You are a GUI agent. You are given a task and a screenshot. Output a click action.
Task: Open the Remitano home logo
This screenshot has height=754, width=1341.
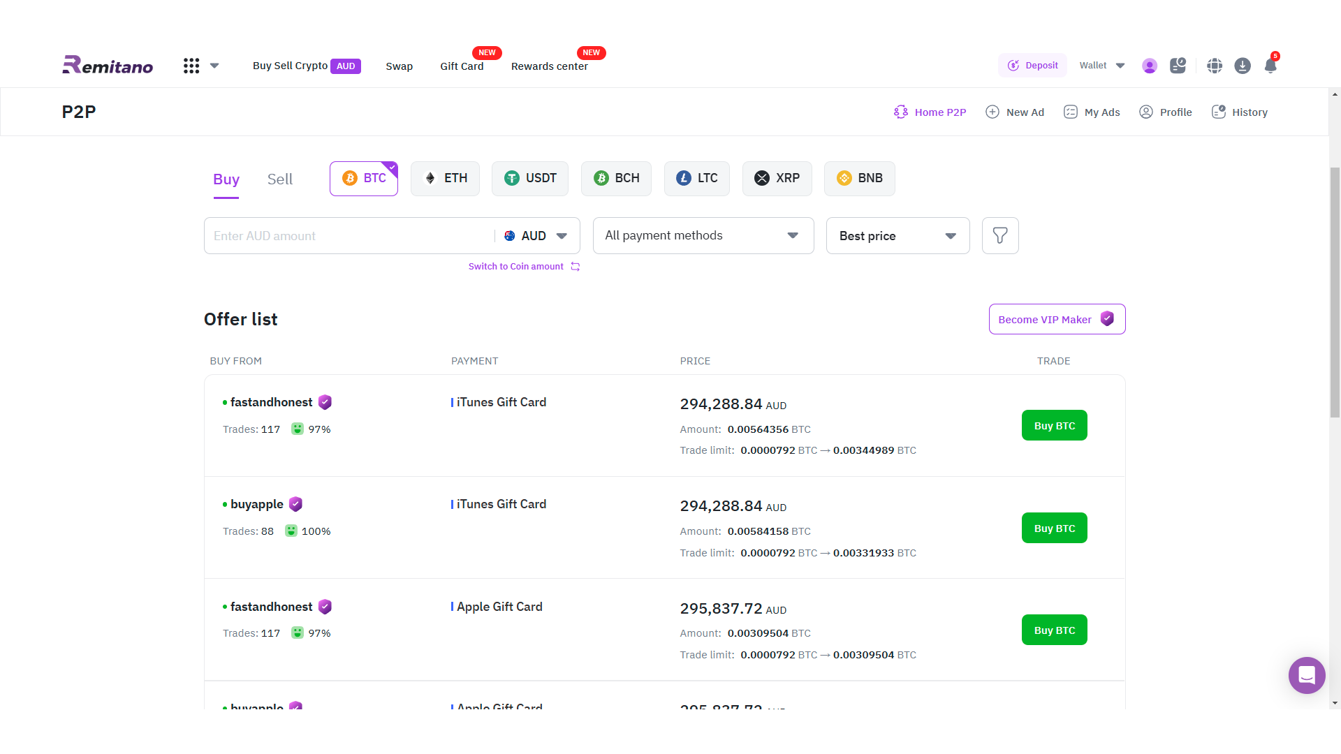point(108,65)
